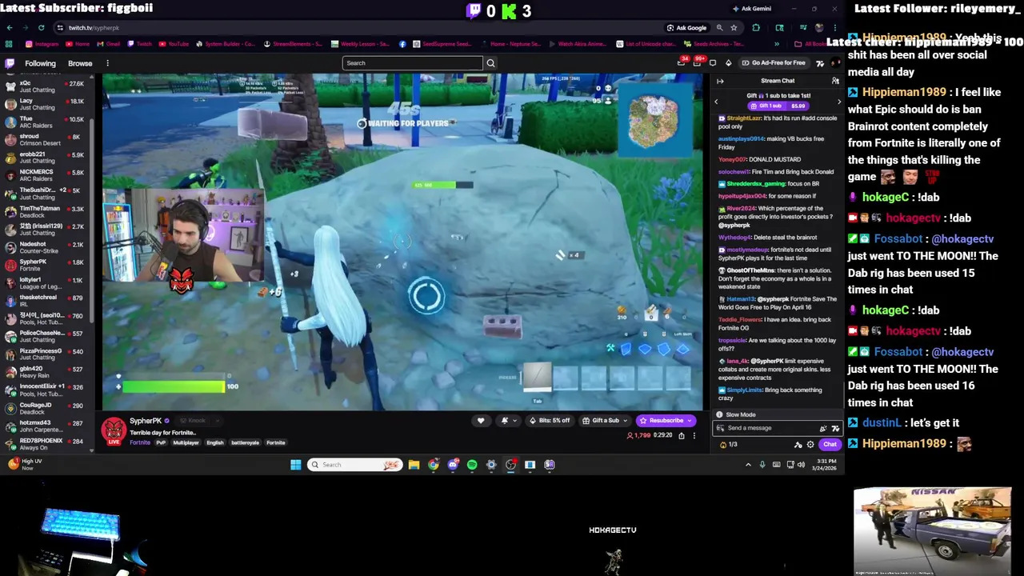Go back with browser back arrow
This screenshot has height=576, width=1024.
click(x=10, y=28)
